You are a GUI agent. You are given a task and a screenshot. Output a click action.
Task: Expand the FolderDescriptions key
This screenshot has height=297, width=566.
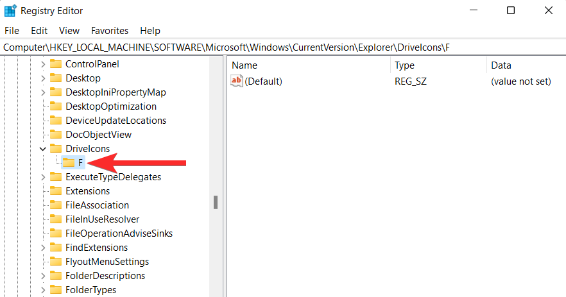(43, 276)
